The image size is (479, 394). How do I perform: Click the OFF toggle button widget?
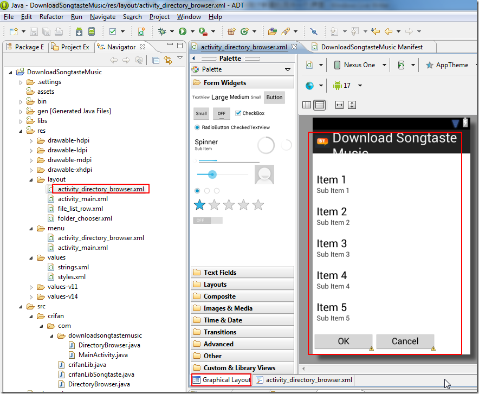(221, 113)
